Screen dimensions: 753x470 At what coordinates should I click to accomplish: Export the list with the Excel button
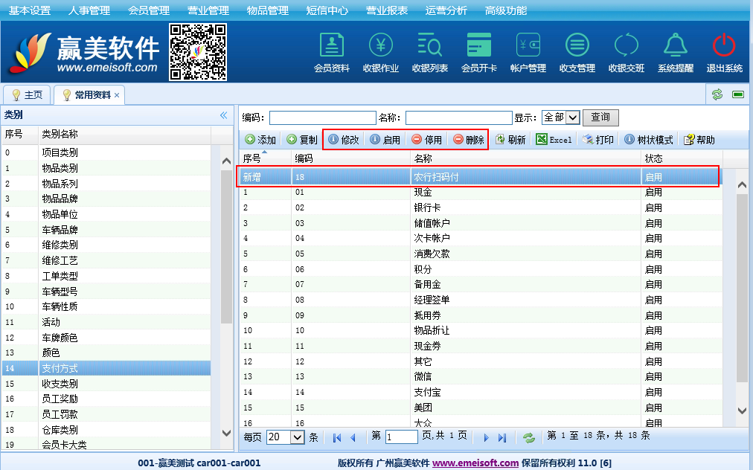click(x=554, y=140)
